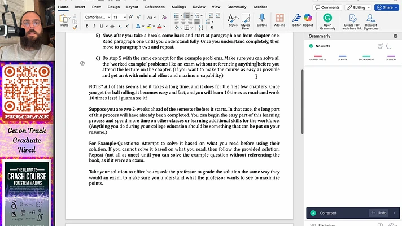Viewport: 402px width, 226px height.
Task: Select the Clarity category
Action: pos(342,58)
